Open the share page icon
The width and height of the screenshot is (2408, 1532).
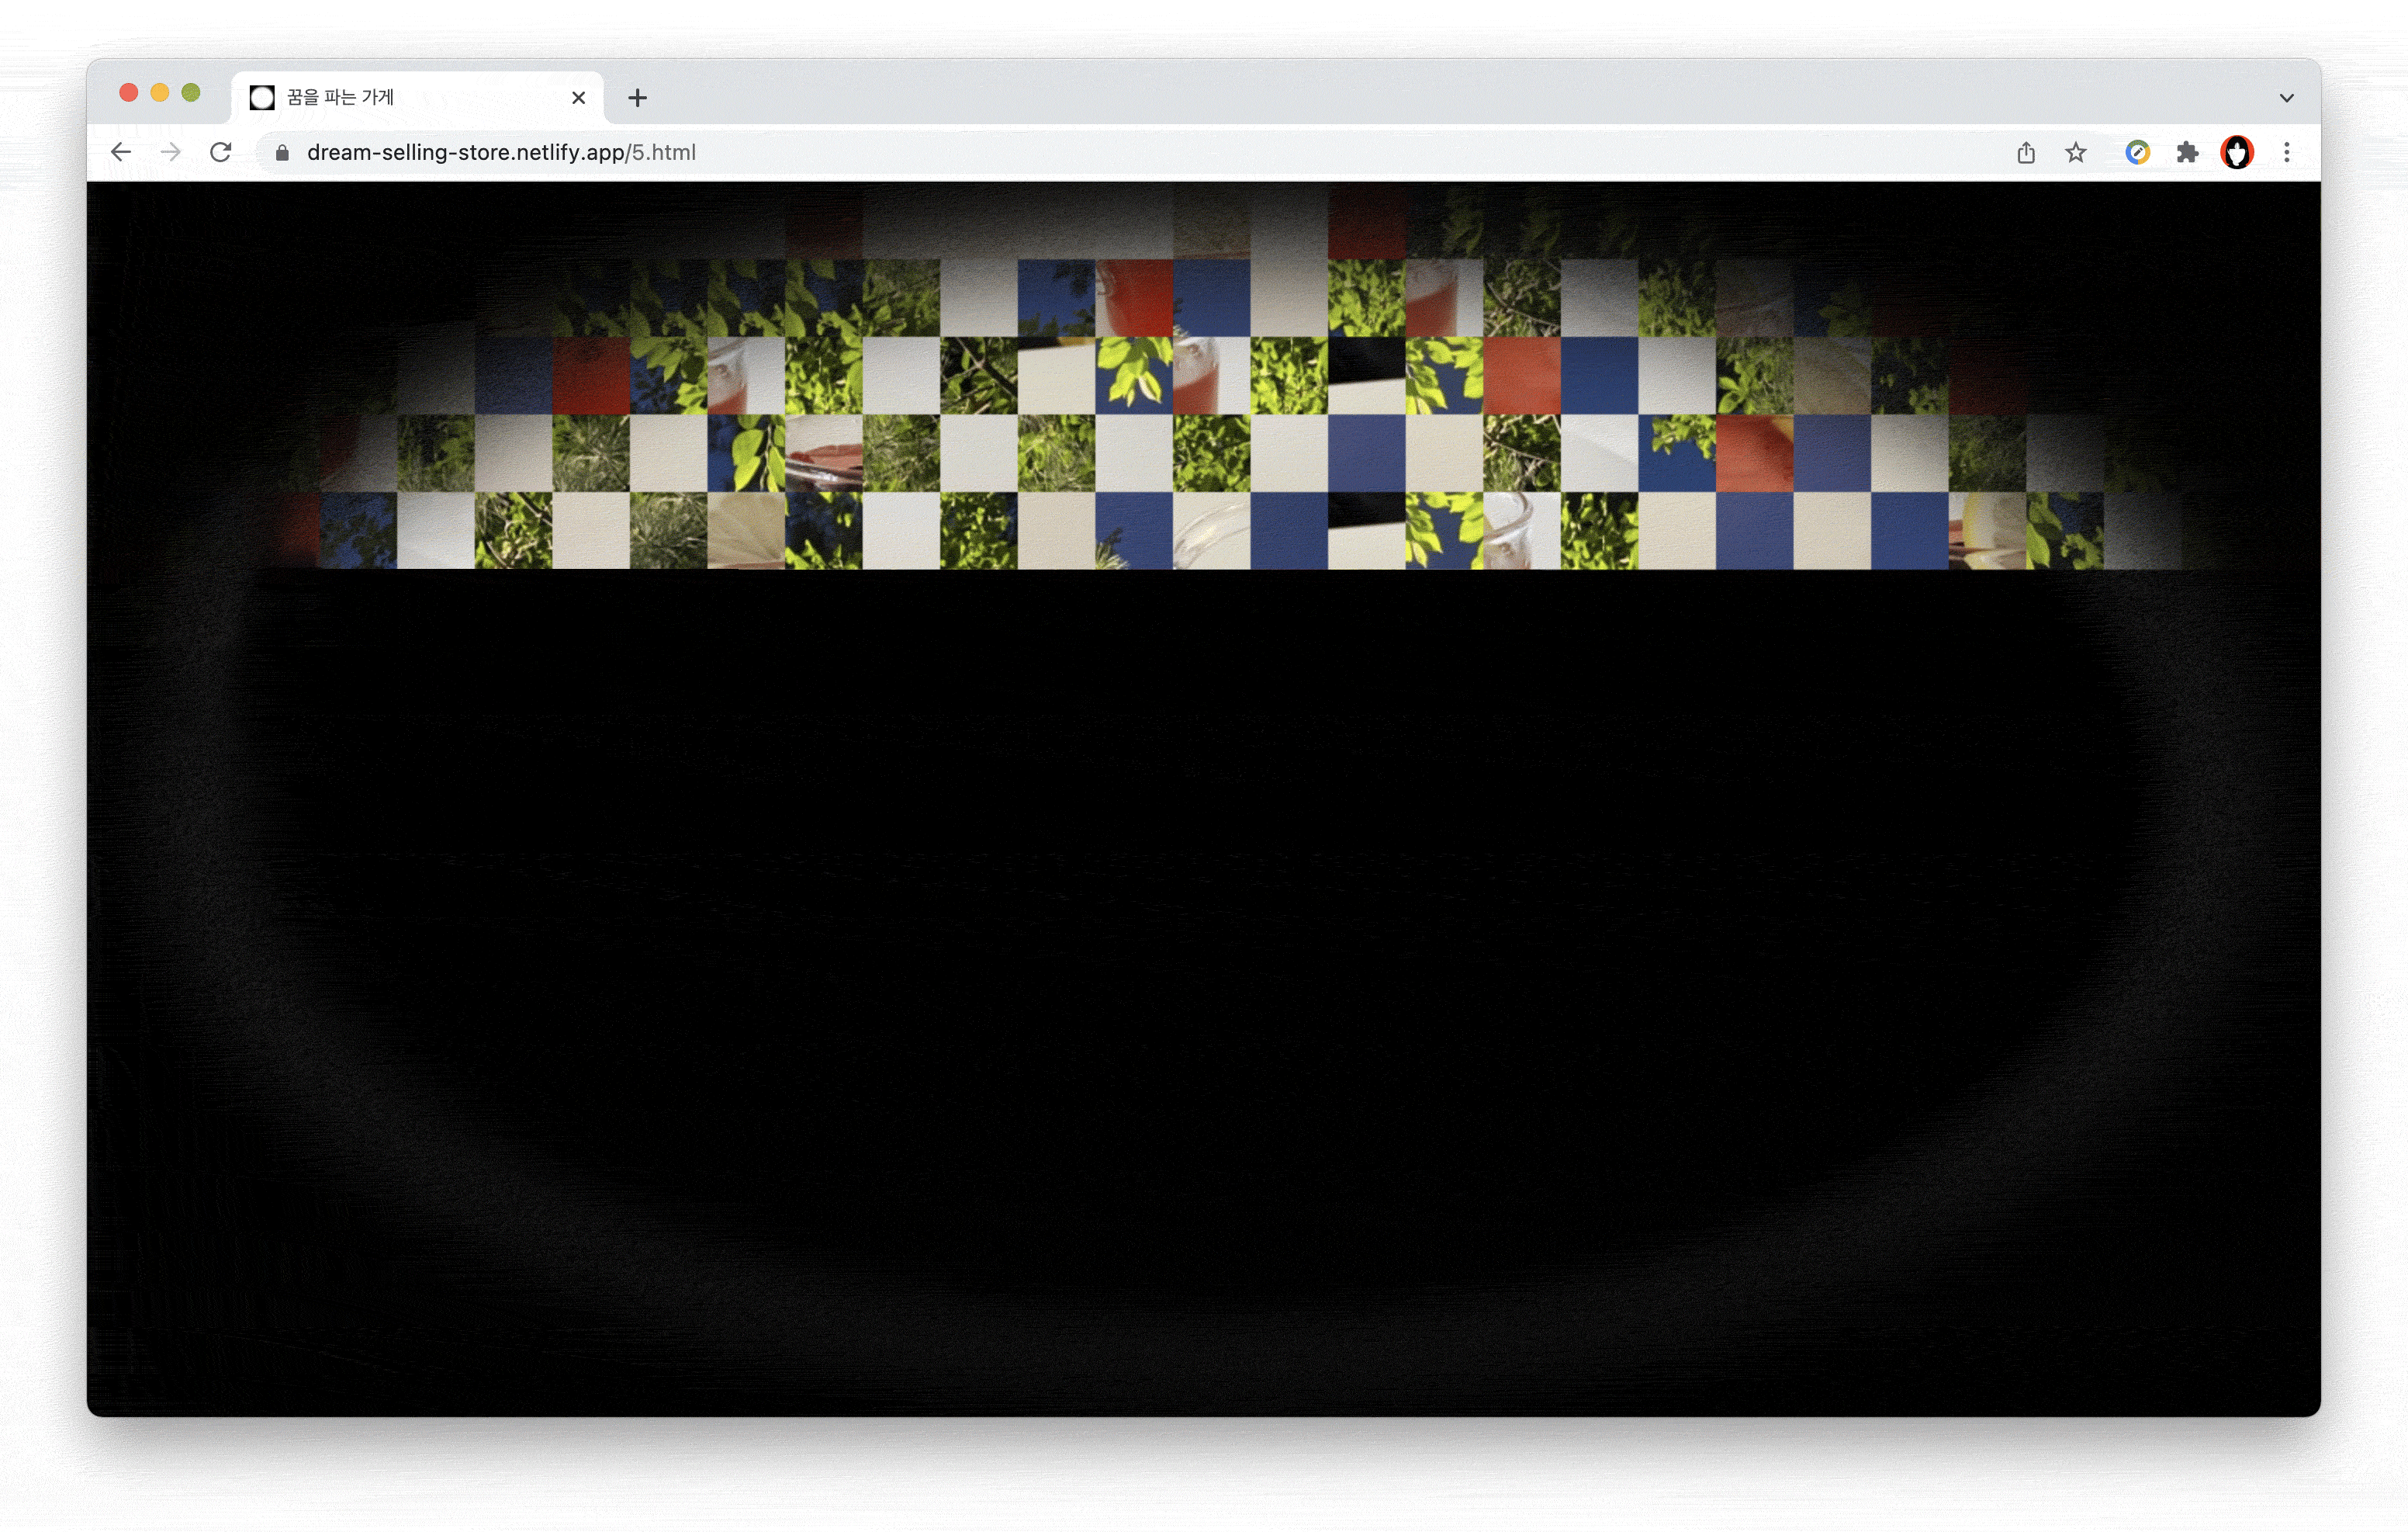2026,152
